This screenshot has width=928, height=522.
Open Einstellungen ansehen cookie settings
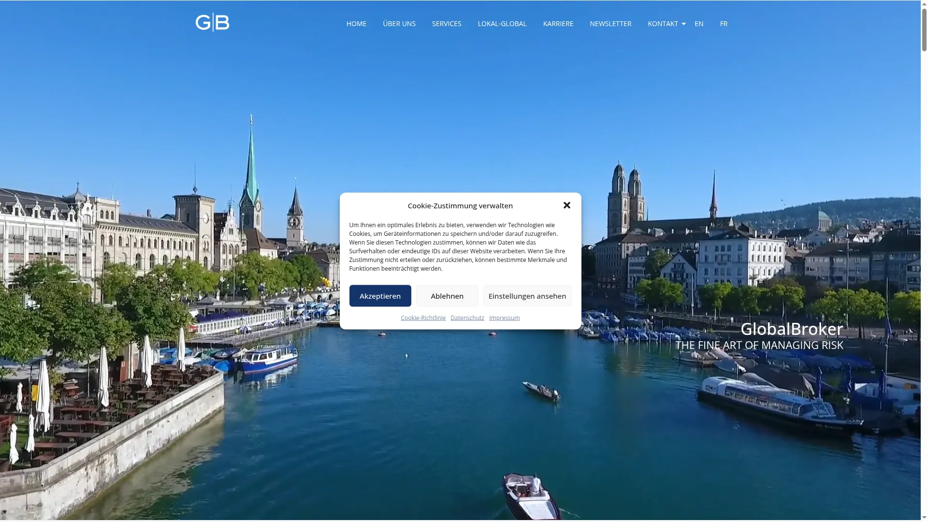click(x=527, y=296)
